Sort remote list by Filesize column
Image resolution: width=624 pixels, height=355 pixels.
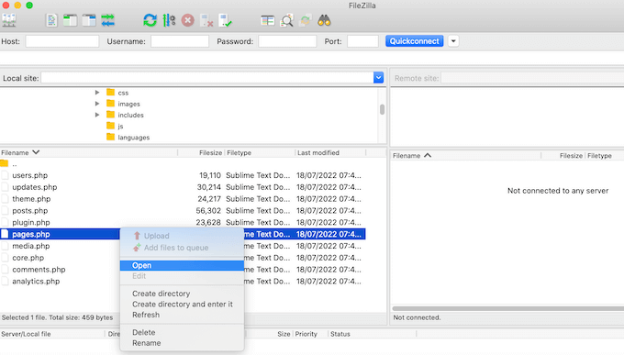pyautogui.click(x=563, y=156)
